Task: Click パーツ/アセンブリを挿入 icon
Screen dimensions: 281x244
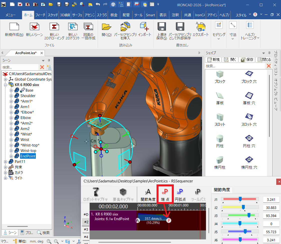Action: tap(125, 31)
